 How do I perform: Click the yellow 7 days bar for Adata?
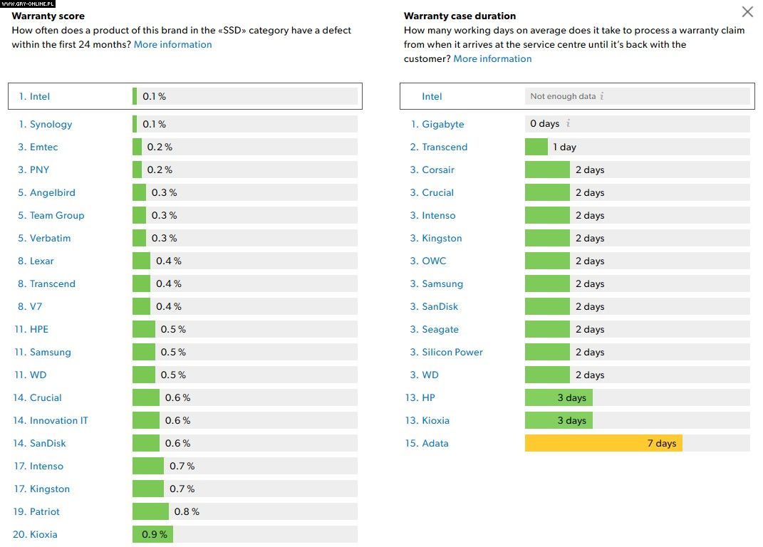[603, 443]
